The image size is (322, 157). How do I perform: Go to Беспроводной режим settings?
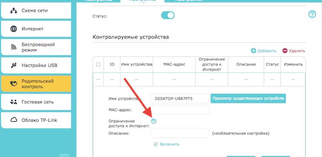click(36, 47)
